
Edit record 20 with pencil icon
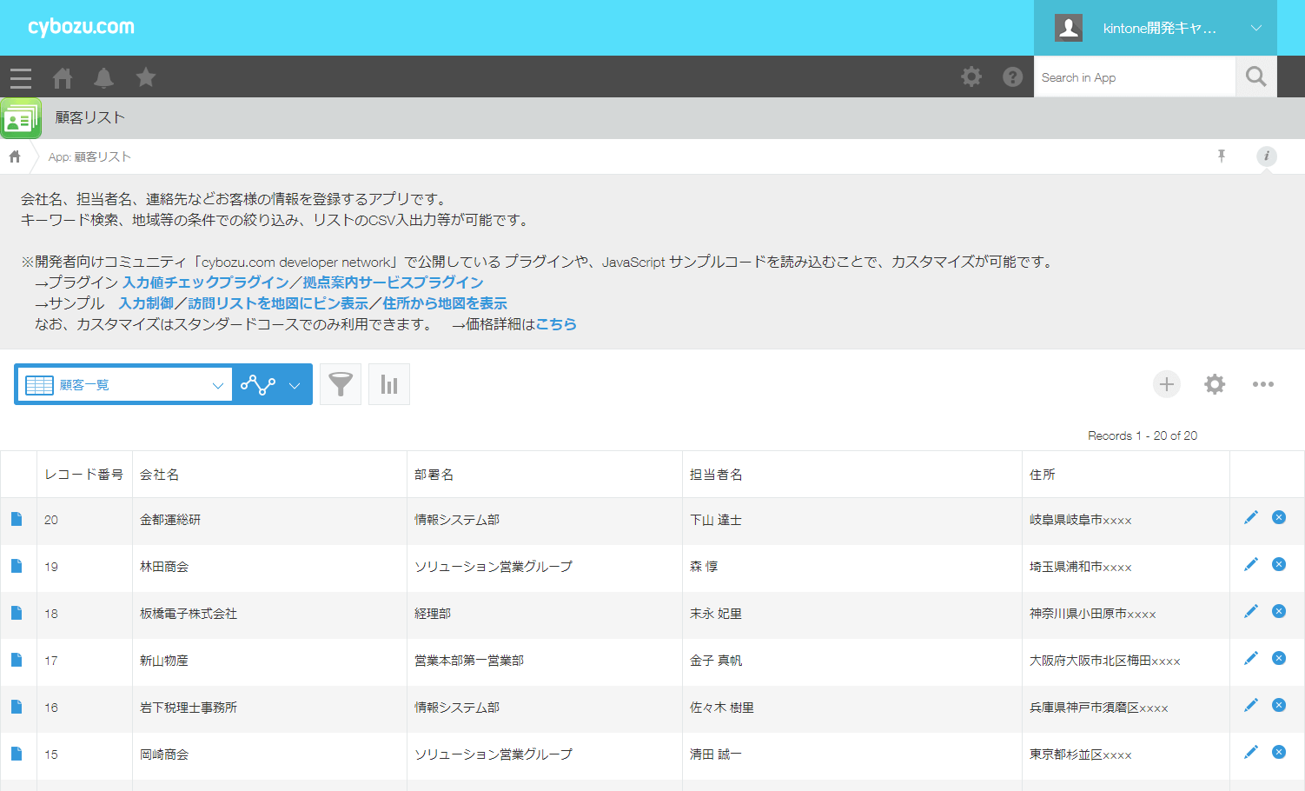point(1251,518)
